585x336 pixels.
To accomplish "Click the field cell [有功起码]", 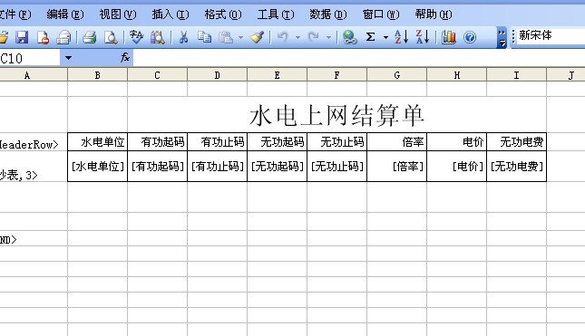I will coord(158,166).
